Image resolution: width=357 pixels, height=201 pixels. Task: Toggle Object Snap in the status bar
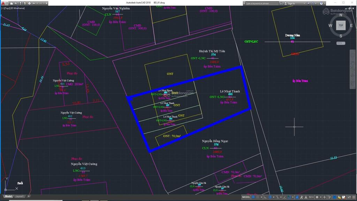point(290,198)
